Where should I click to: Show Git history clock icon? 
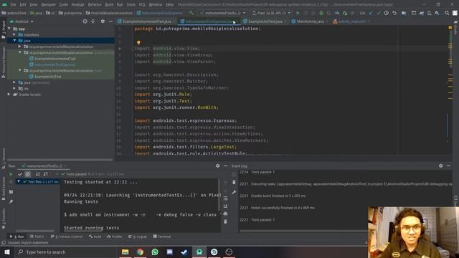point(387,13)
